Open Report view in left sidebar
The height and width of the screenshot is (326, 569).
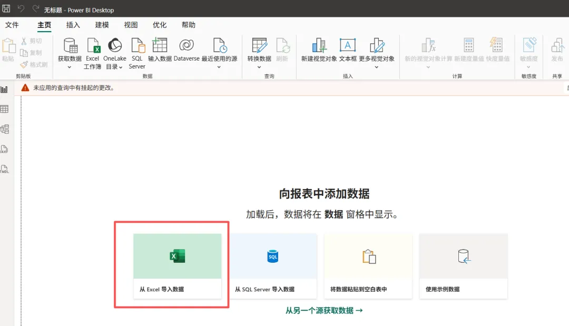(4, 89)
